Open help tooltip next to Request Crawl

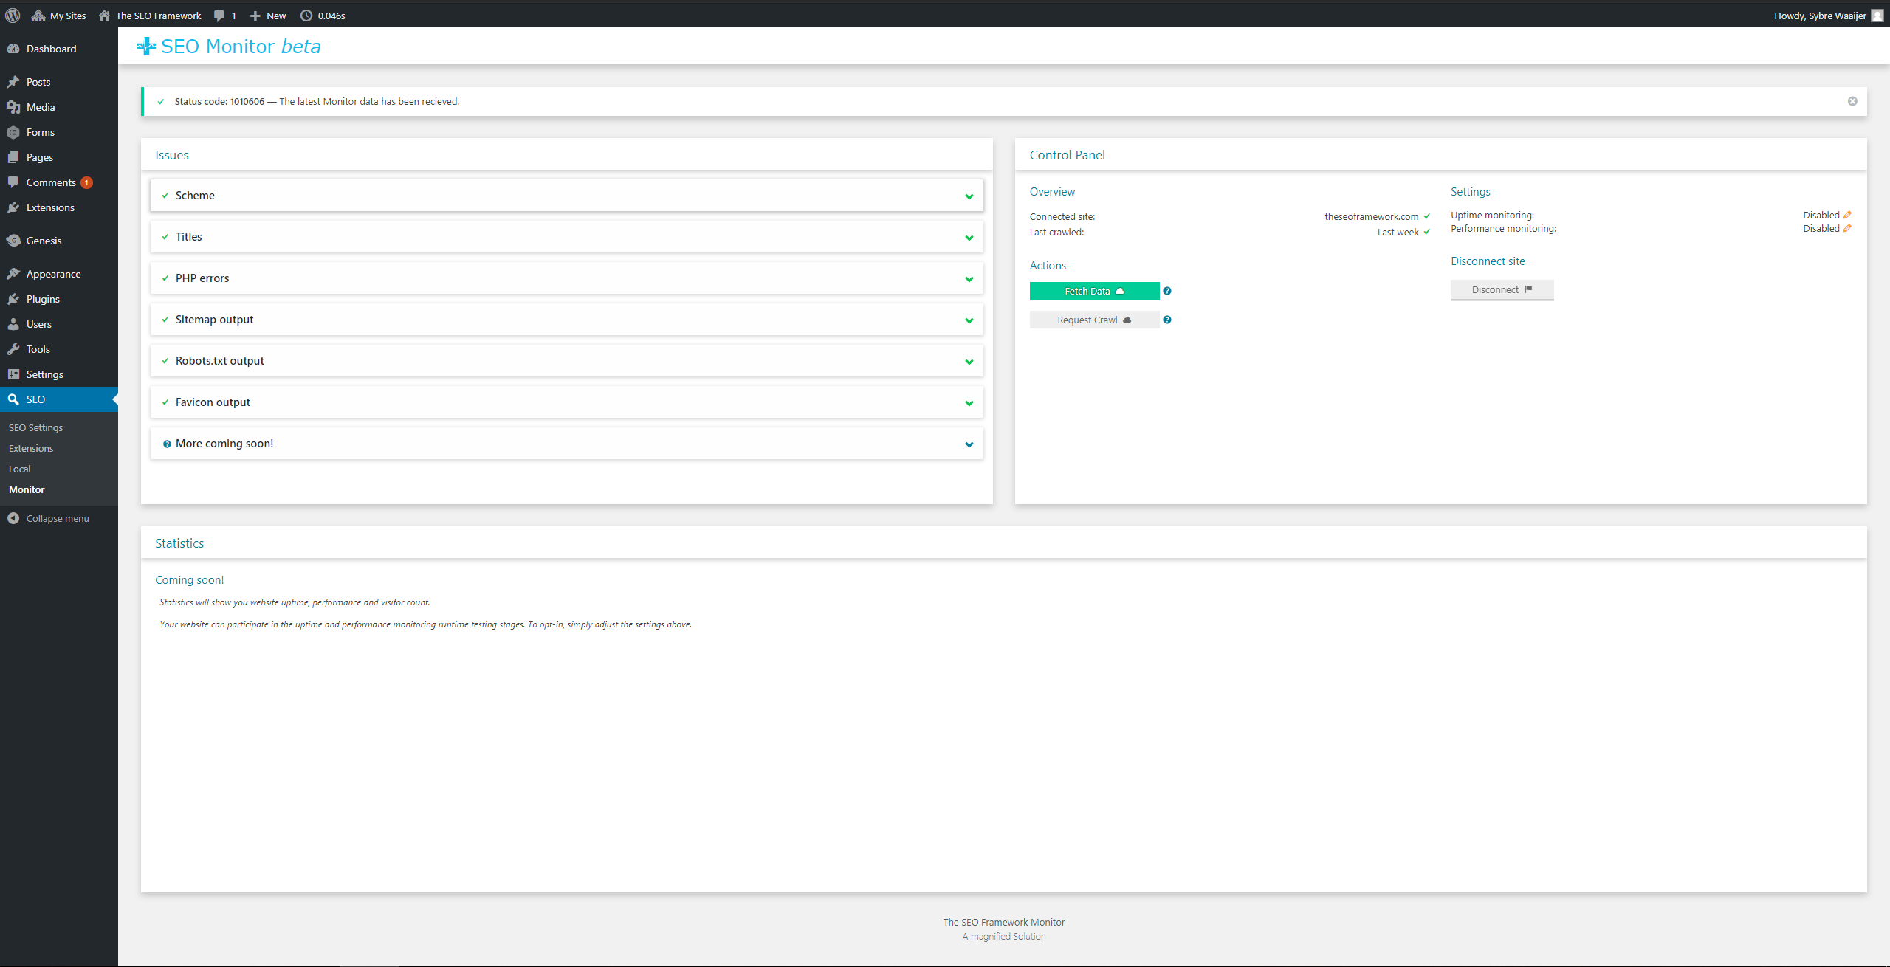pos(1167,320)
